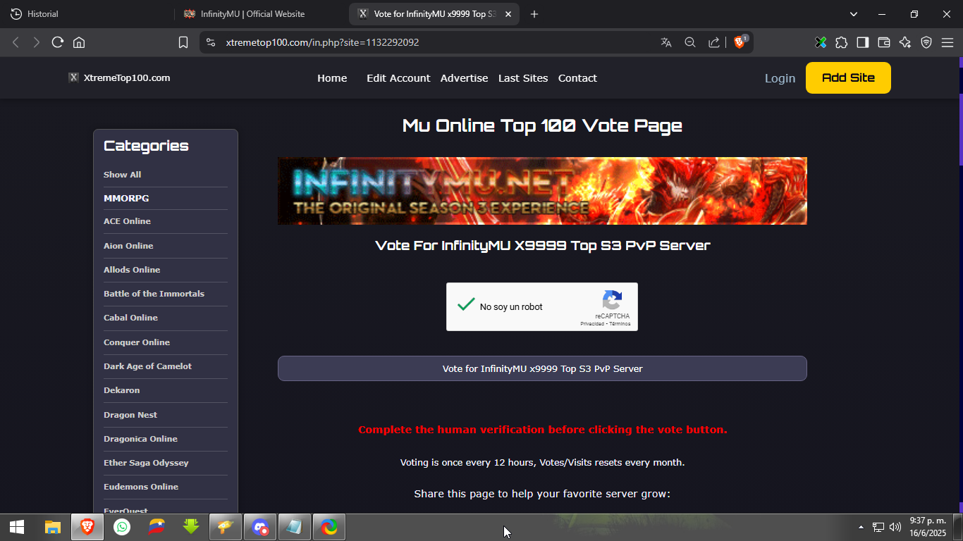The image size is (963, 541).
Task: Click the address bar URL field
Action: coord(437,42)
